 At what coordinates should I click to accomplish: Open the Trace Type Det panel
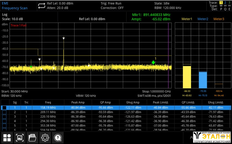tap(219, 6)
